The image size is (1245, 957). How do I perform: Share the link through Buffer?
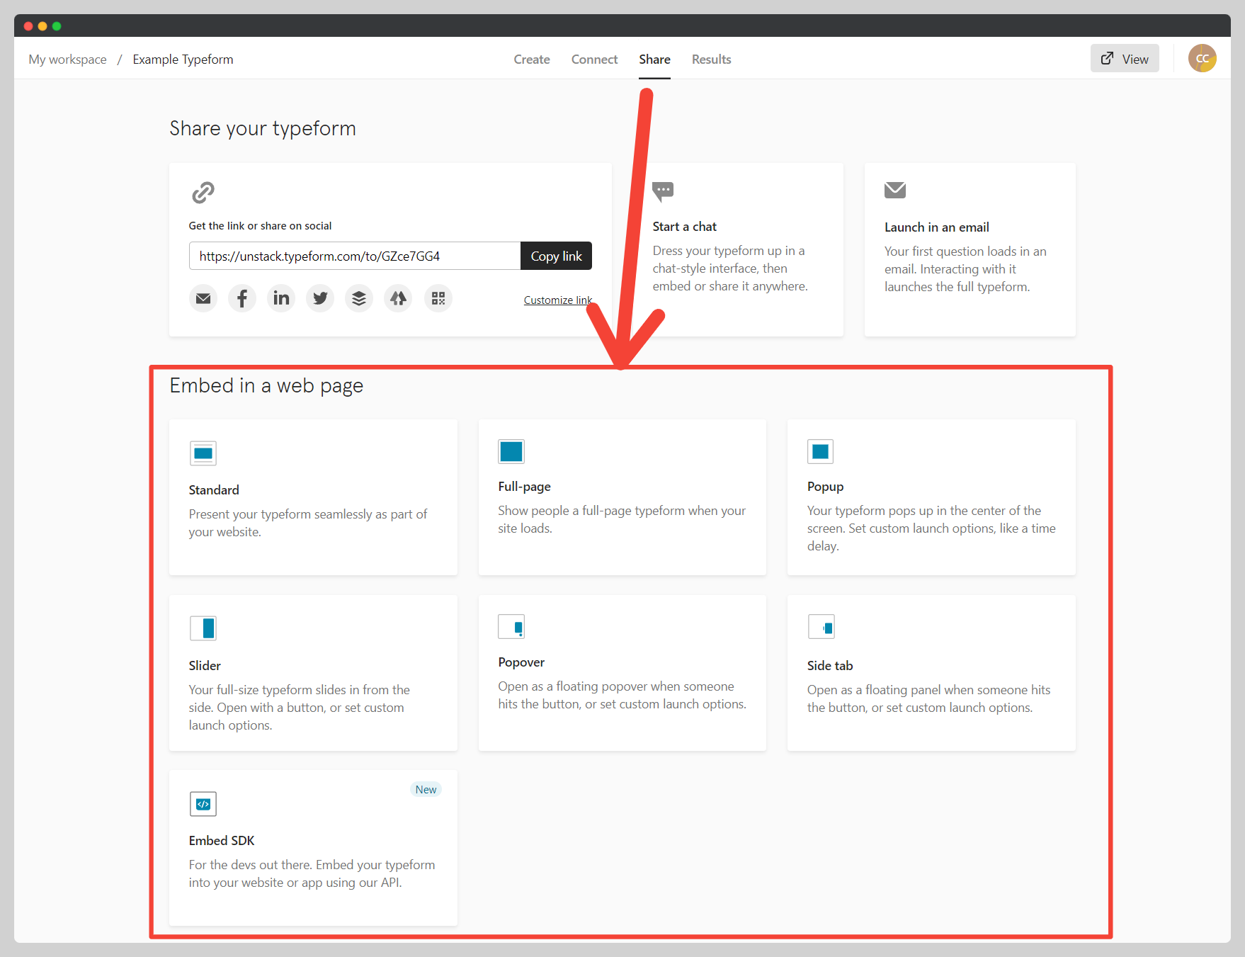(x=359, y=298)
